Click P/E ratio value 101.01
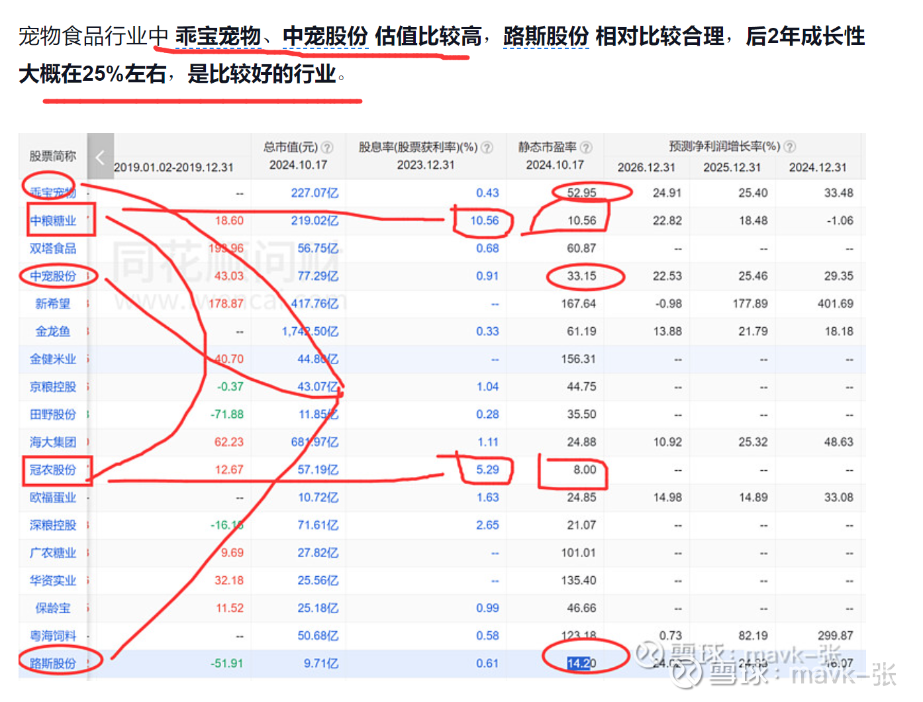This screenshot has height=702, width=923. 579,553
